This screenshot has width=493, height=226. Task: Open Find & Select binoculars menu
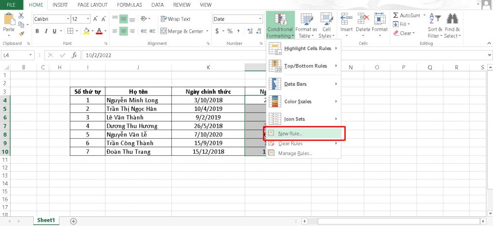[452, 26]
